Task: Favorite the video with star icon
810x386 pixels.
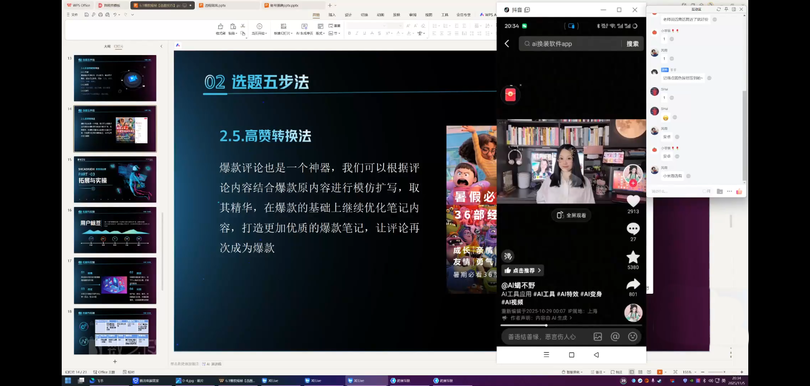Action: [633, 257]
